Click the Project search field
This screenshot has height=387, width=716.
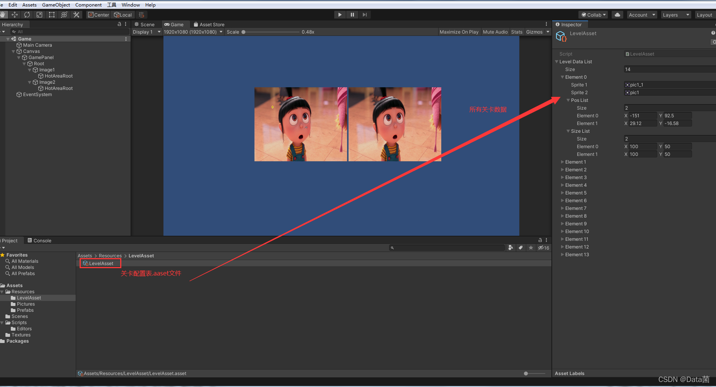(x=447, y=248)
